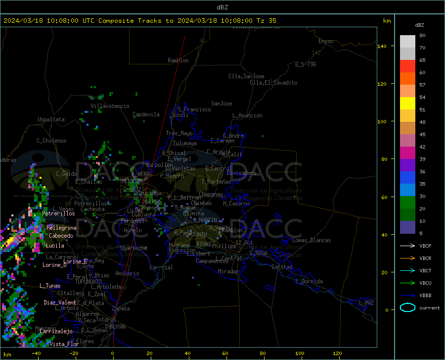Screen dimensions: 445x360
Task: Click the 'Divisadero' map label
Action: click(x=241, y=173)
